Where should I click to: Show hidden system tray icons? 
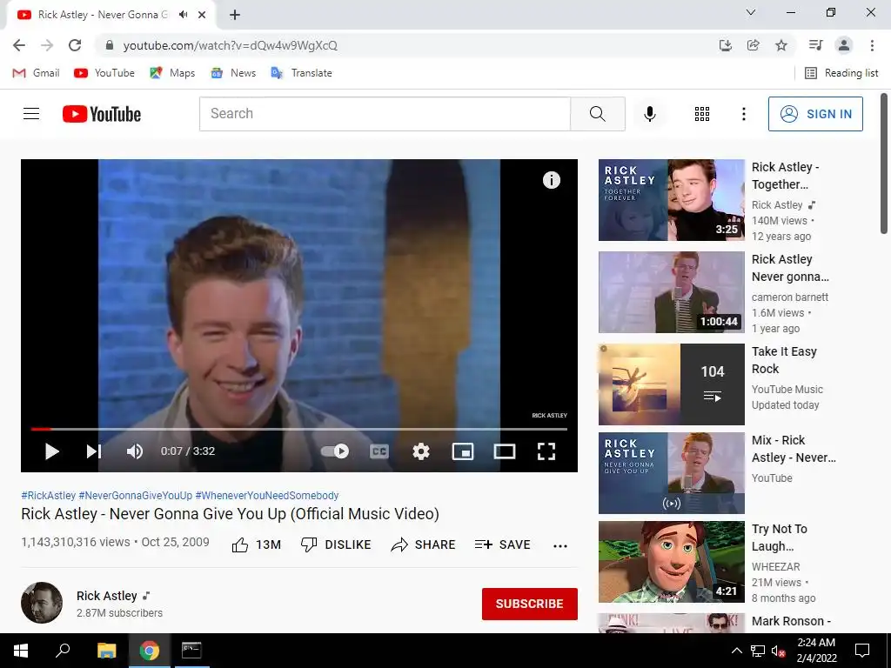coord(736,651)
